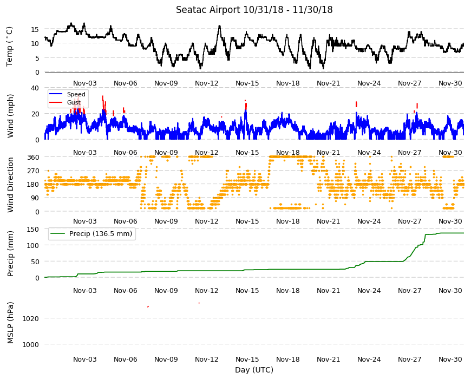This screenshot has height=379, width=471.
Task: Click the Precip (mm) axis label
Action: tap(10, 254)
